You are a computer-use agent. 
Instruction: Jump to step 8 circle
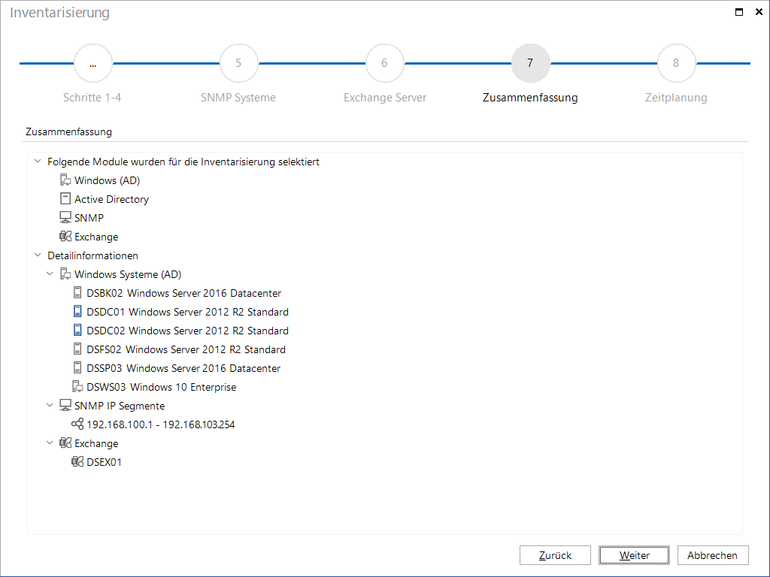tap(676, 63)
